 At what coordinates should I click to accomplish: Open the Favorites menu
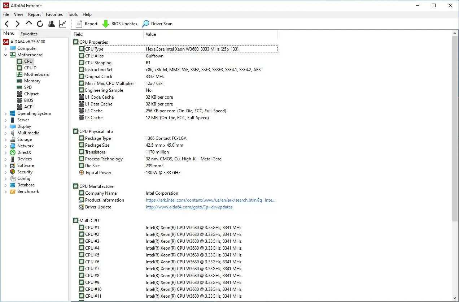click(54, 14)
